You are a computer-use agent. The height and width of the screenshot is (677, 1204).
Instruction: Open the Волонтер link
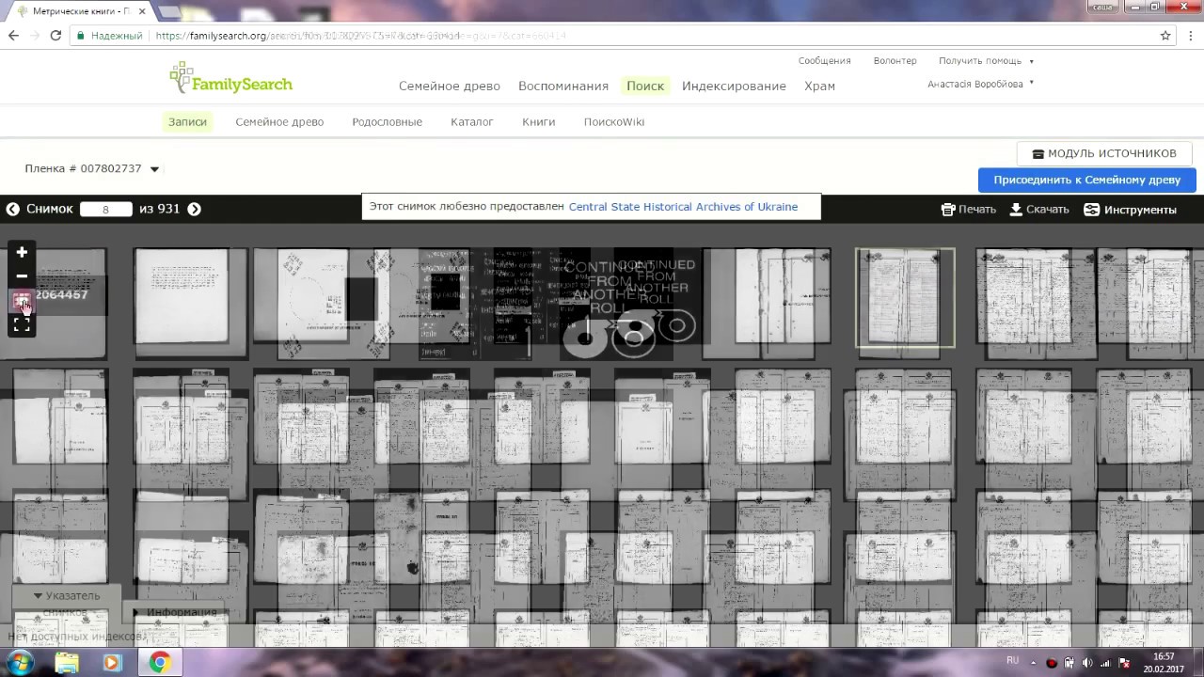pyautogui.click(x=895, y=61)
